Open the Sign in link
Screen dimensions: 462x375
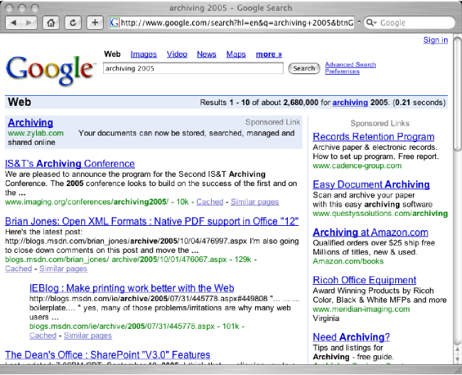436,40
